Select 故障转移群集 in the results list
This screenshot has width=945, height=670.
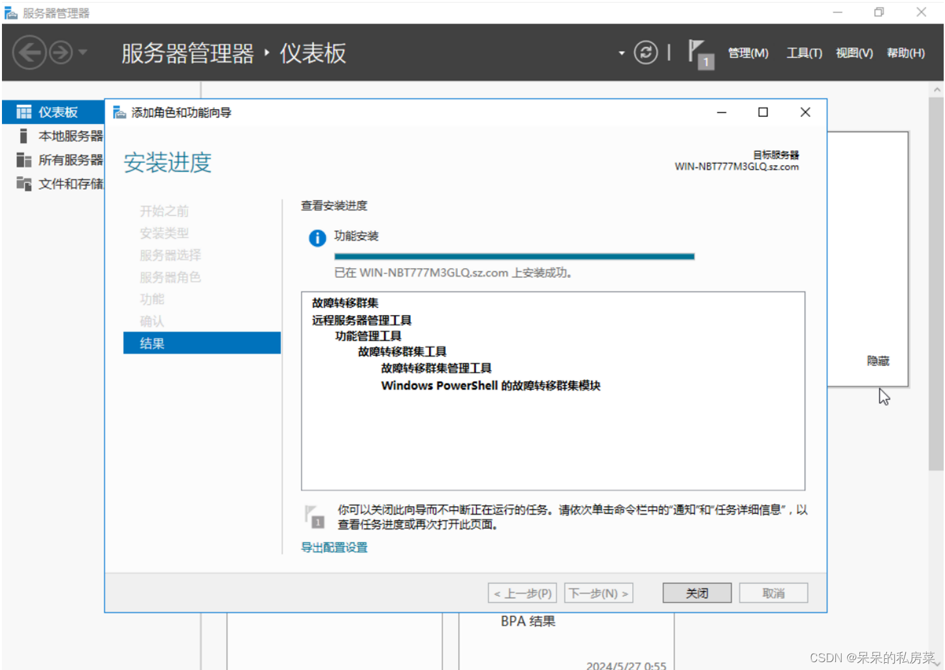pos(345,303)
